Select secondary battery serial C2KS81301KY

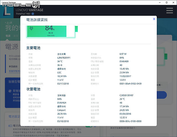[x=126, y=95]
